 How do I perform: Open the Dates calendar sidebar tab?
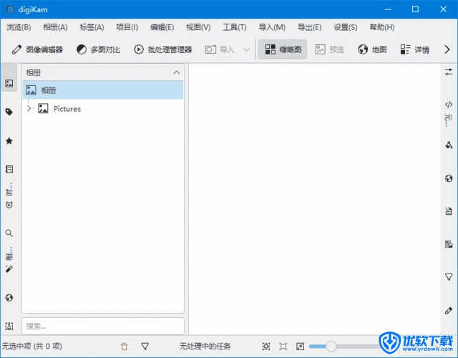(9, 169)
